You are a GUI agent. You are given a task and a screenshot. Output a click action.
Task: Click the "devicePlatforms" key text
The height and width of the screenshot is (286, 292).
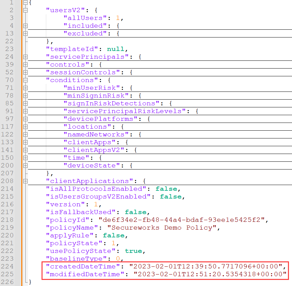point(101,119)
